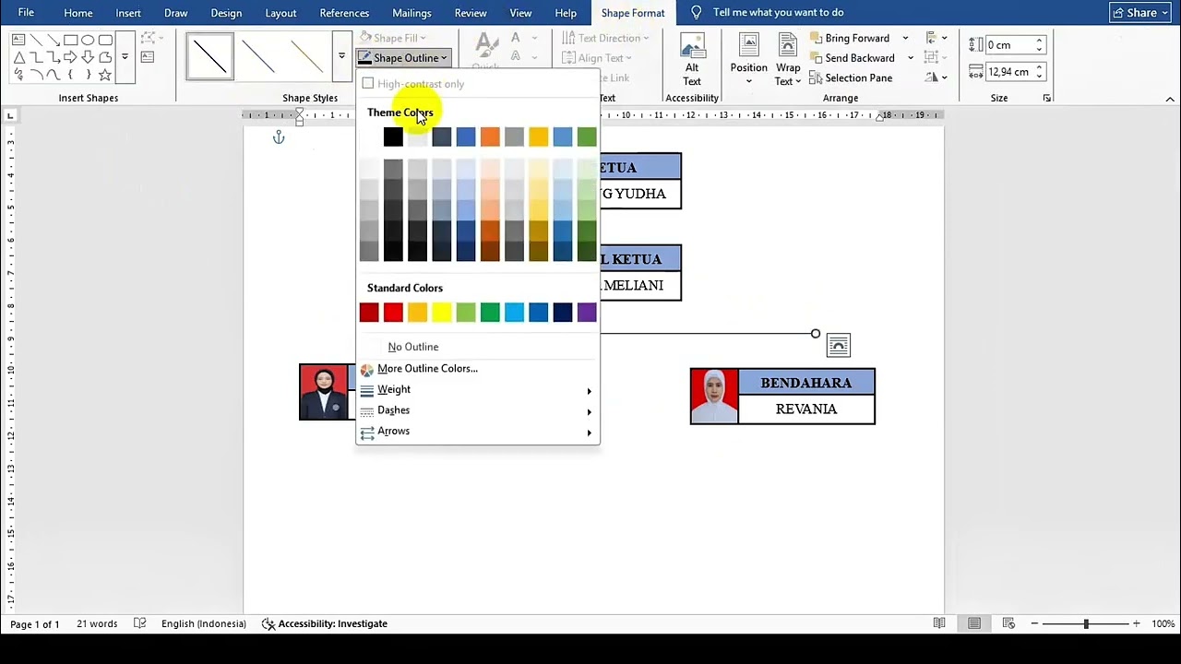The height and width of the screenshot is (664, 1181).
Task: Click the Tell me lightbulb icon
Action: [x=696, y=12]
